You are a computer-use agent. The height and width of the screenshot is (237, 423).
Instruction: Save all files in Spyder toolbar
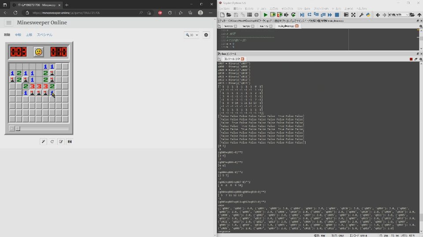click(243, 15)
